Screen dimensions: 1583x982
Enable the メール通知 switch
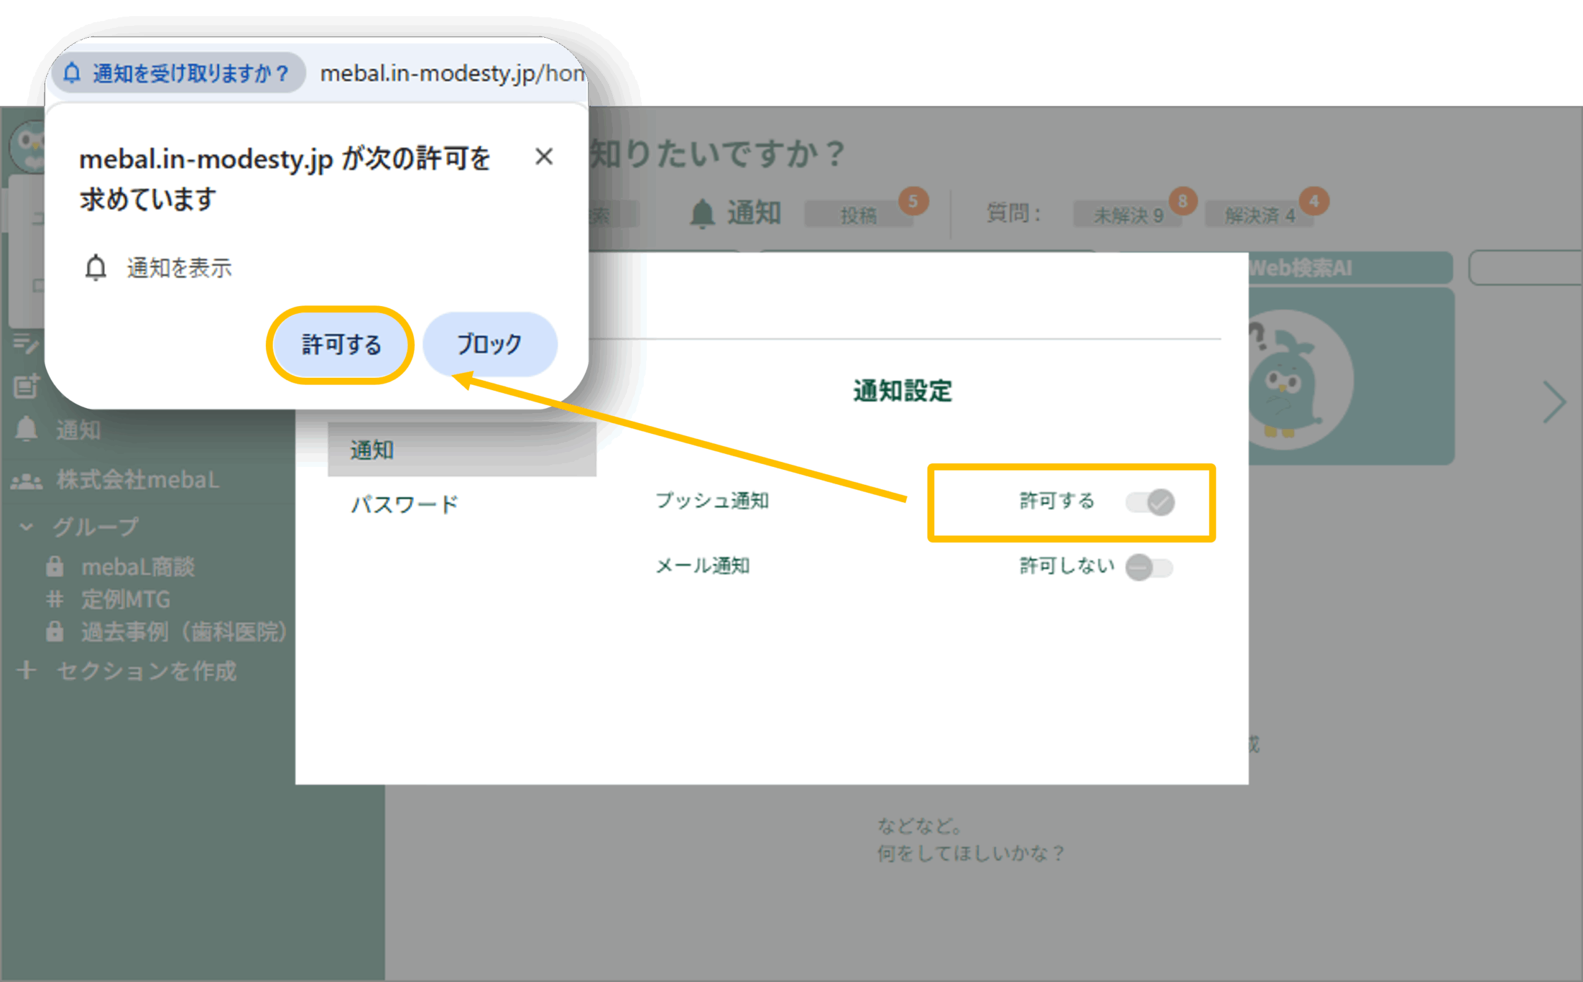click(x=1150, y=568)
